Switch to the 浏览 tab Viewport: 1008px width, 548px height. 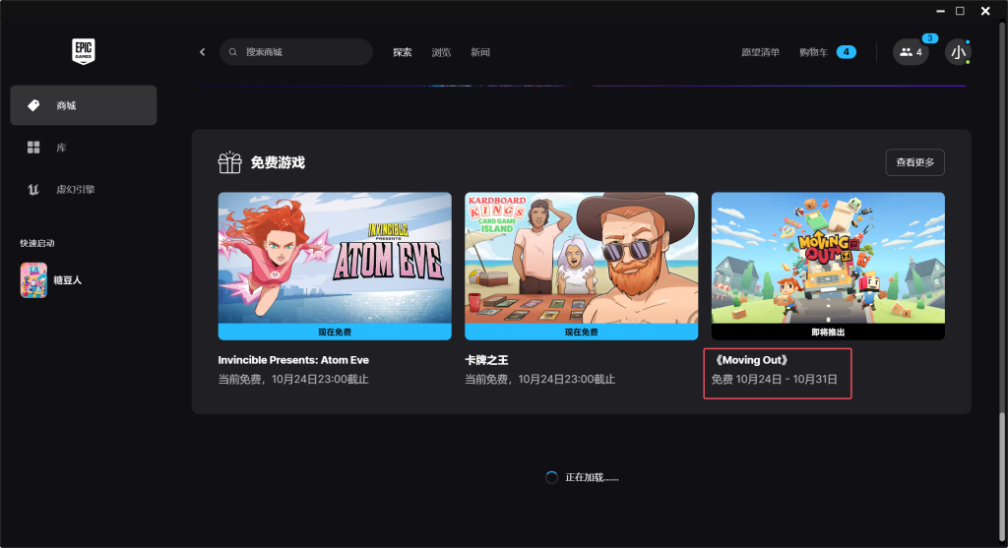coord(441,52)
